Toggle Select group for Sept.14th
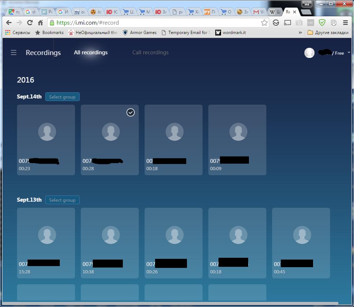This screenshot has width=354, height=307. pyautogui.click(x=62, y=97)
